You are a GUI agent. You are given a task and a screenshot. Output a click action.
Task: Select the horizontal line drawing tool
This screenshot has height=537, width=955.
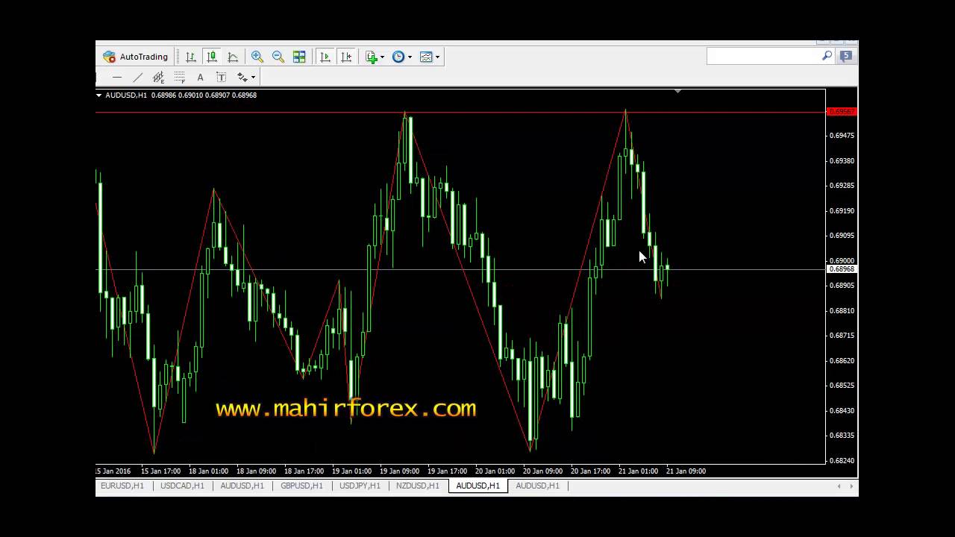tap(117, 77)
